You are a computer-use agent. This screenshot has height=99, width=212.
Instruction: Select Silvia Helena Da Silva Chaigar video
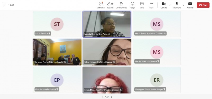(x=107, y=52)
